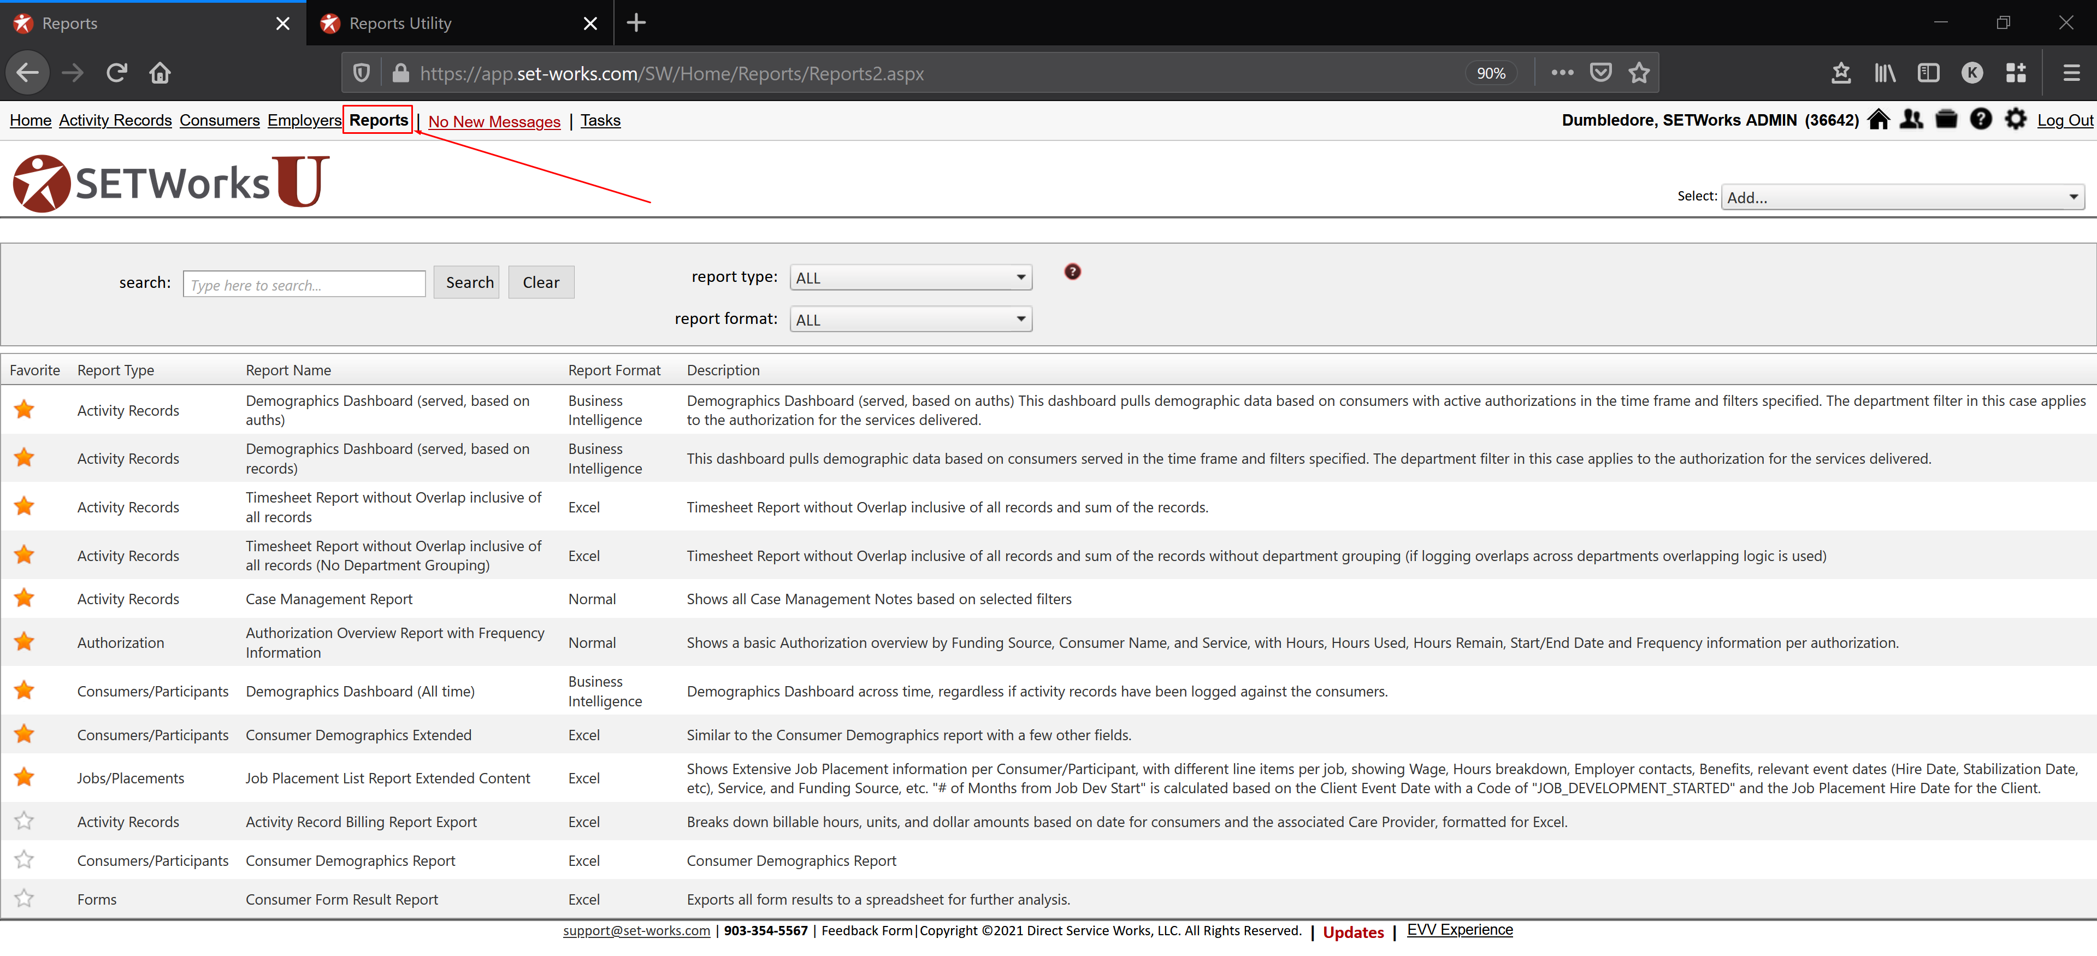The height and width of the screenshot is (956, 2097).
Task: Click the red help icon beside report type
Action: [x=1072, y=272]
